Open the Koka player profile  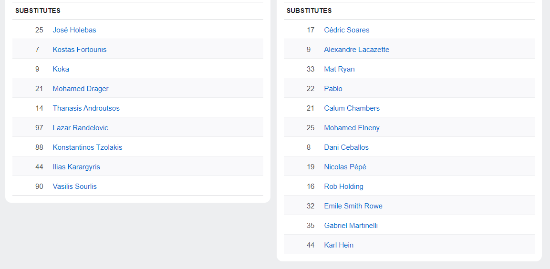[61, 69]
